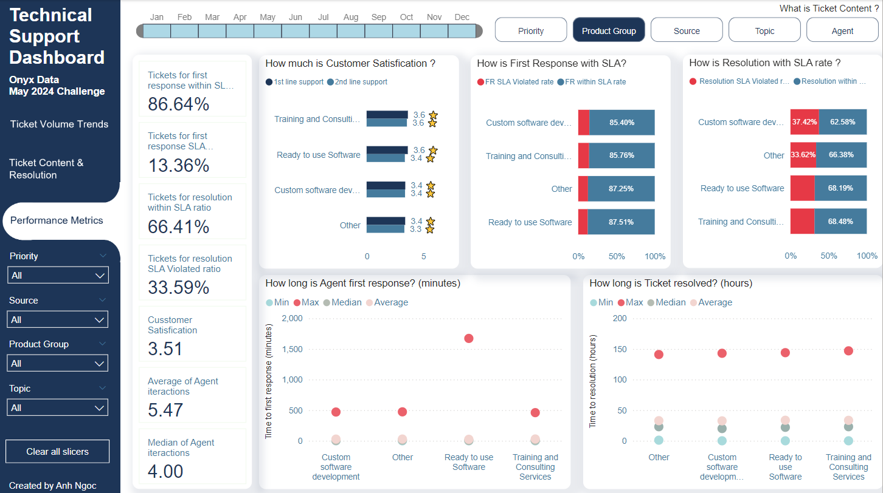This screenshot has width=883, height=493.
Task: Go to the Ticket Volume Trends page
Action: pos(59,124)
